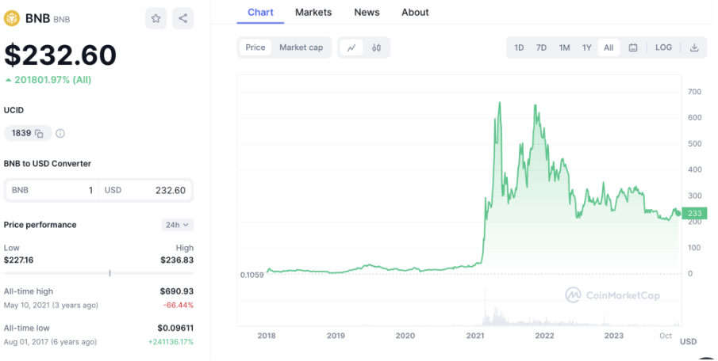Screen dimensions: 718x361
Task: Copy UCID 1839 with copy icon
Action: 40,134
